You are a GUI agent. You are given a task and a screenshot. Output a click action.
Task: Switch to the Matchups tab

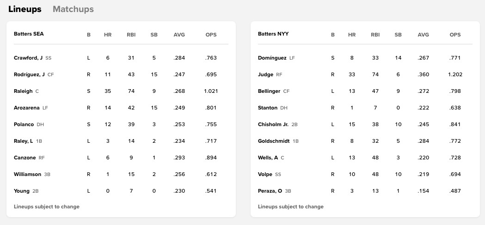click(73, 9)
